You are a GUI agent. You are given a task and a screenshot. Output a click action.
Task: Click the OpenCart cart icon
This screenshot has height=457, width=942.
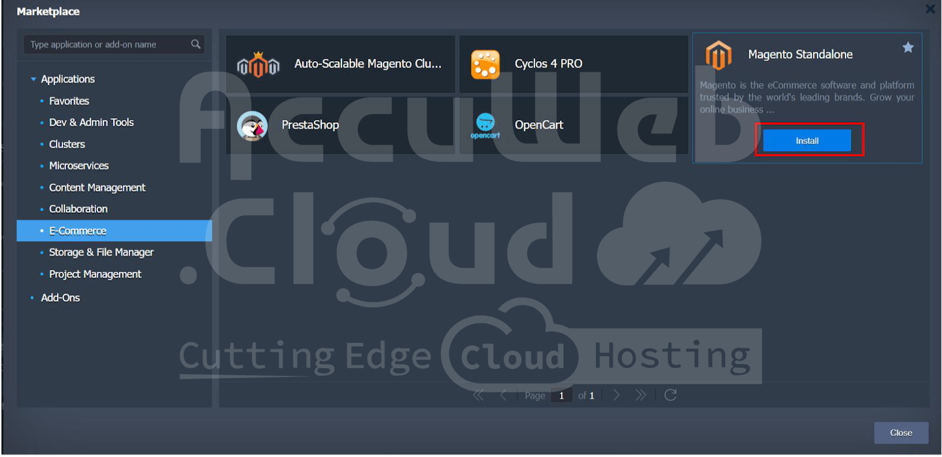[x=485, y=125]
